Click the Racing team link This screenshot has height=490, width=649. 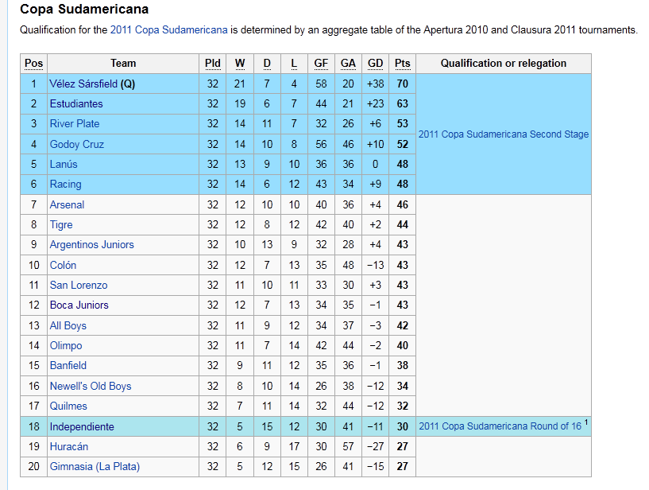click(65, 184)
